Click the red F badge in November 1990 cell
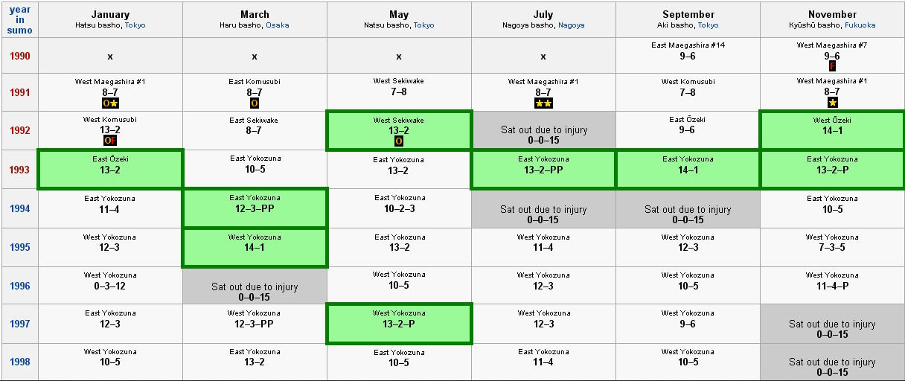Screen dimensions: 905x381 pyautogui.click(x=832, y=65)
